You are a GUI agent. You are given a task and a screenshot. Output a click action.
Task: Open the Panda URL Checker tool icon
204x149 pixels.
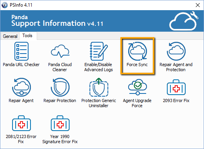[x=21, y=51]
